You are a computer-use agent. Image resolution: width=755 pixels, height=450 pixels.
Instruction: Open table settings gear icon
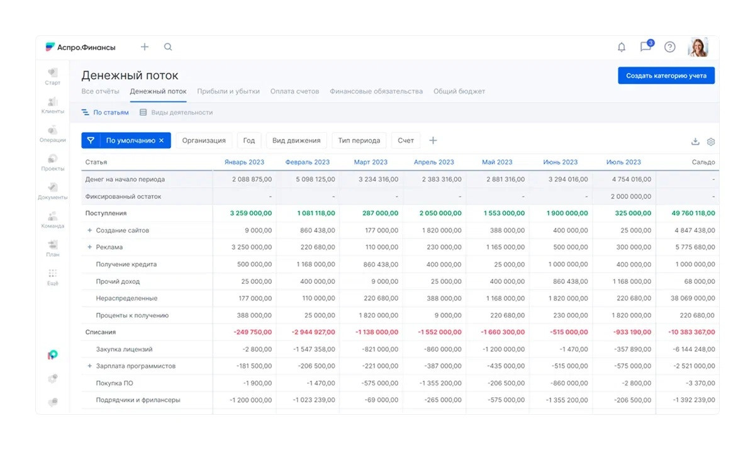(711, 142)
